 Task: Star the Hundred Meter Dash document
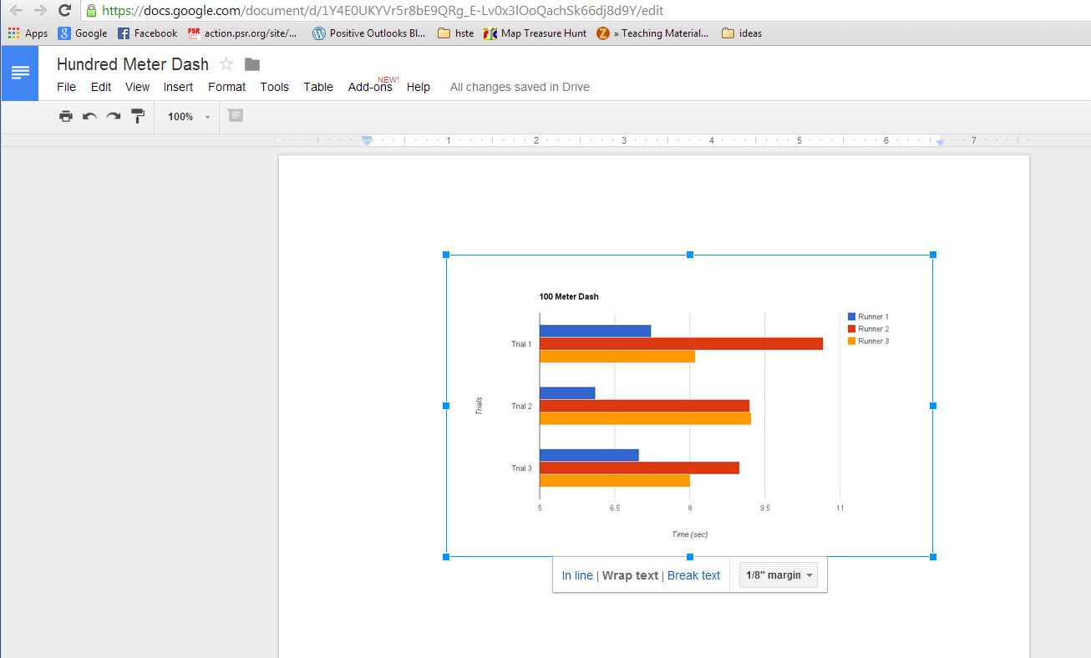pyautogui.click(x=226, y=64)
